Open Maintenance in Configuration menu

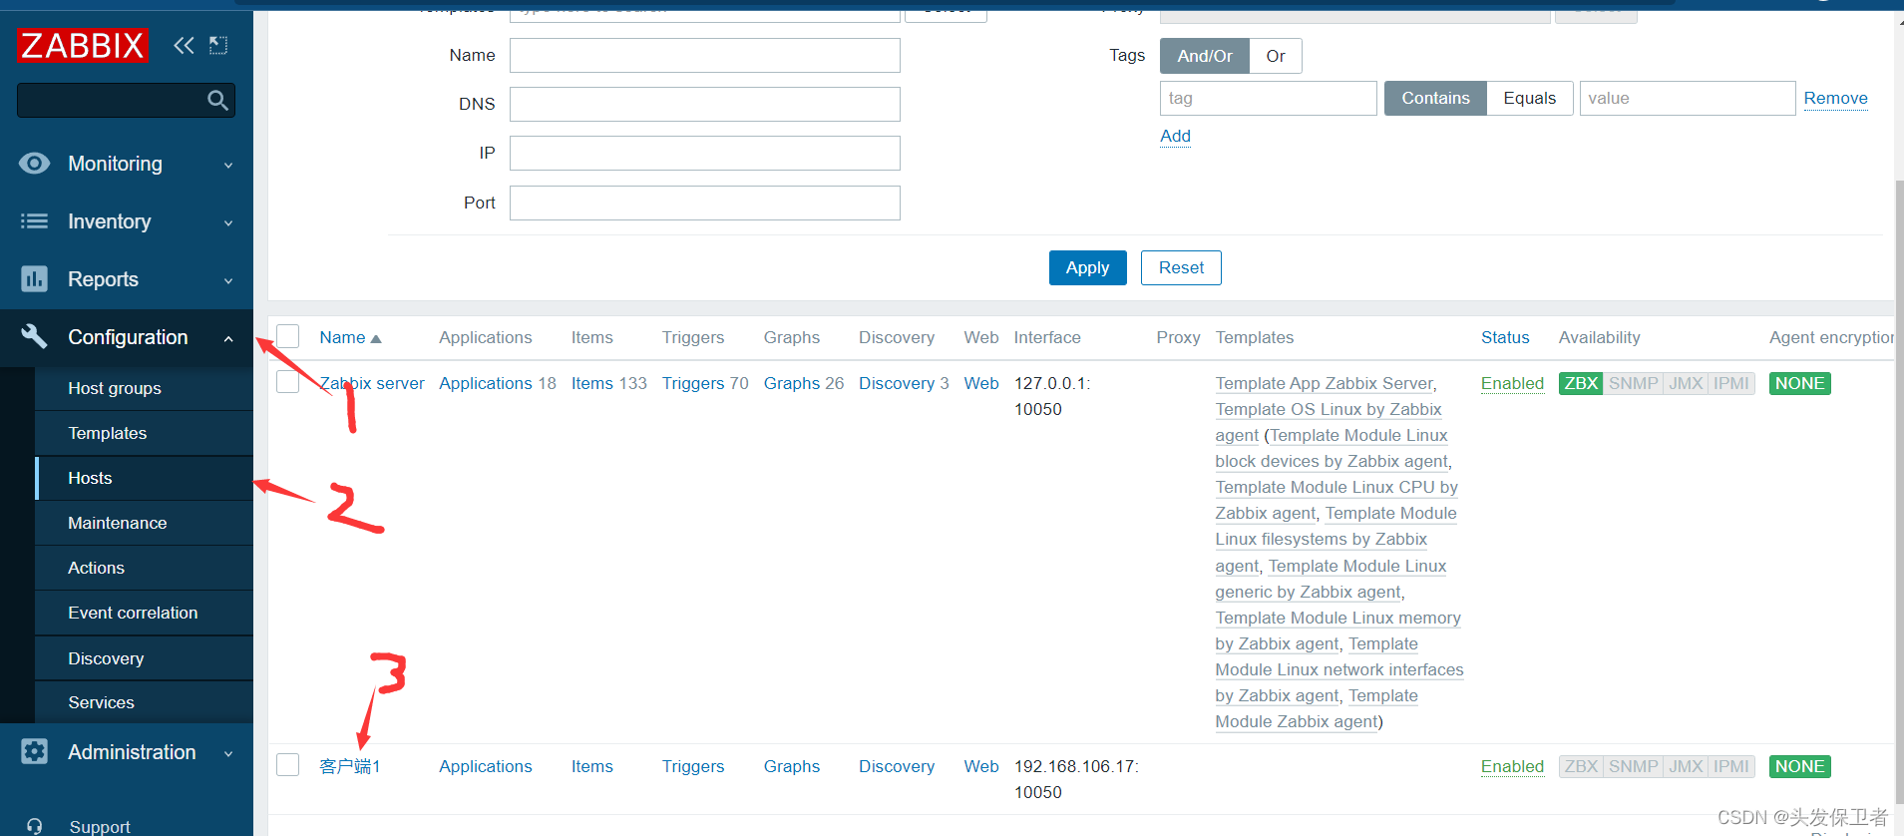click(144, 523)
